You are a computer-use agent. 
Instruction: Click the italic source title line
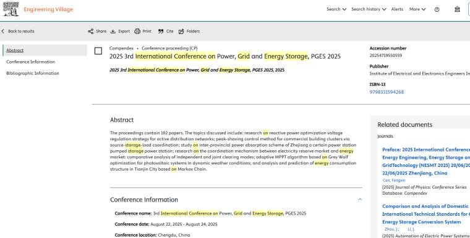pos(197,70)
